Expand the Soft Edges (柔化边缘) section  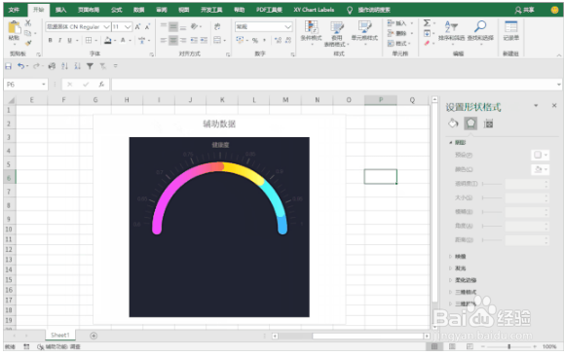450,280
